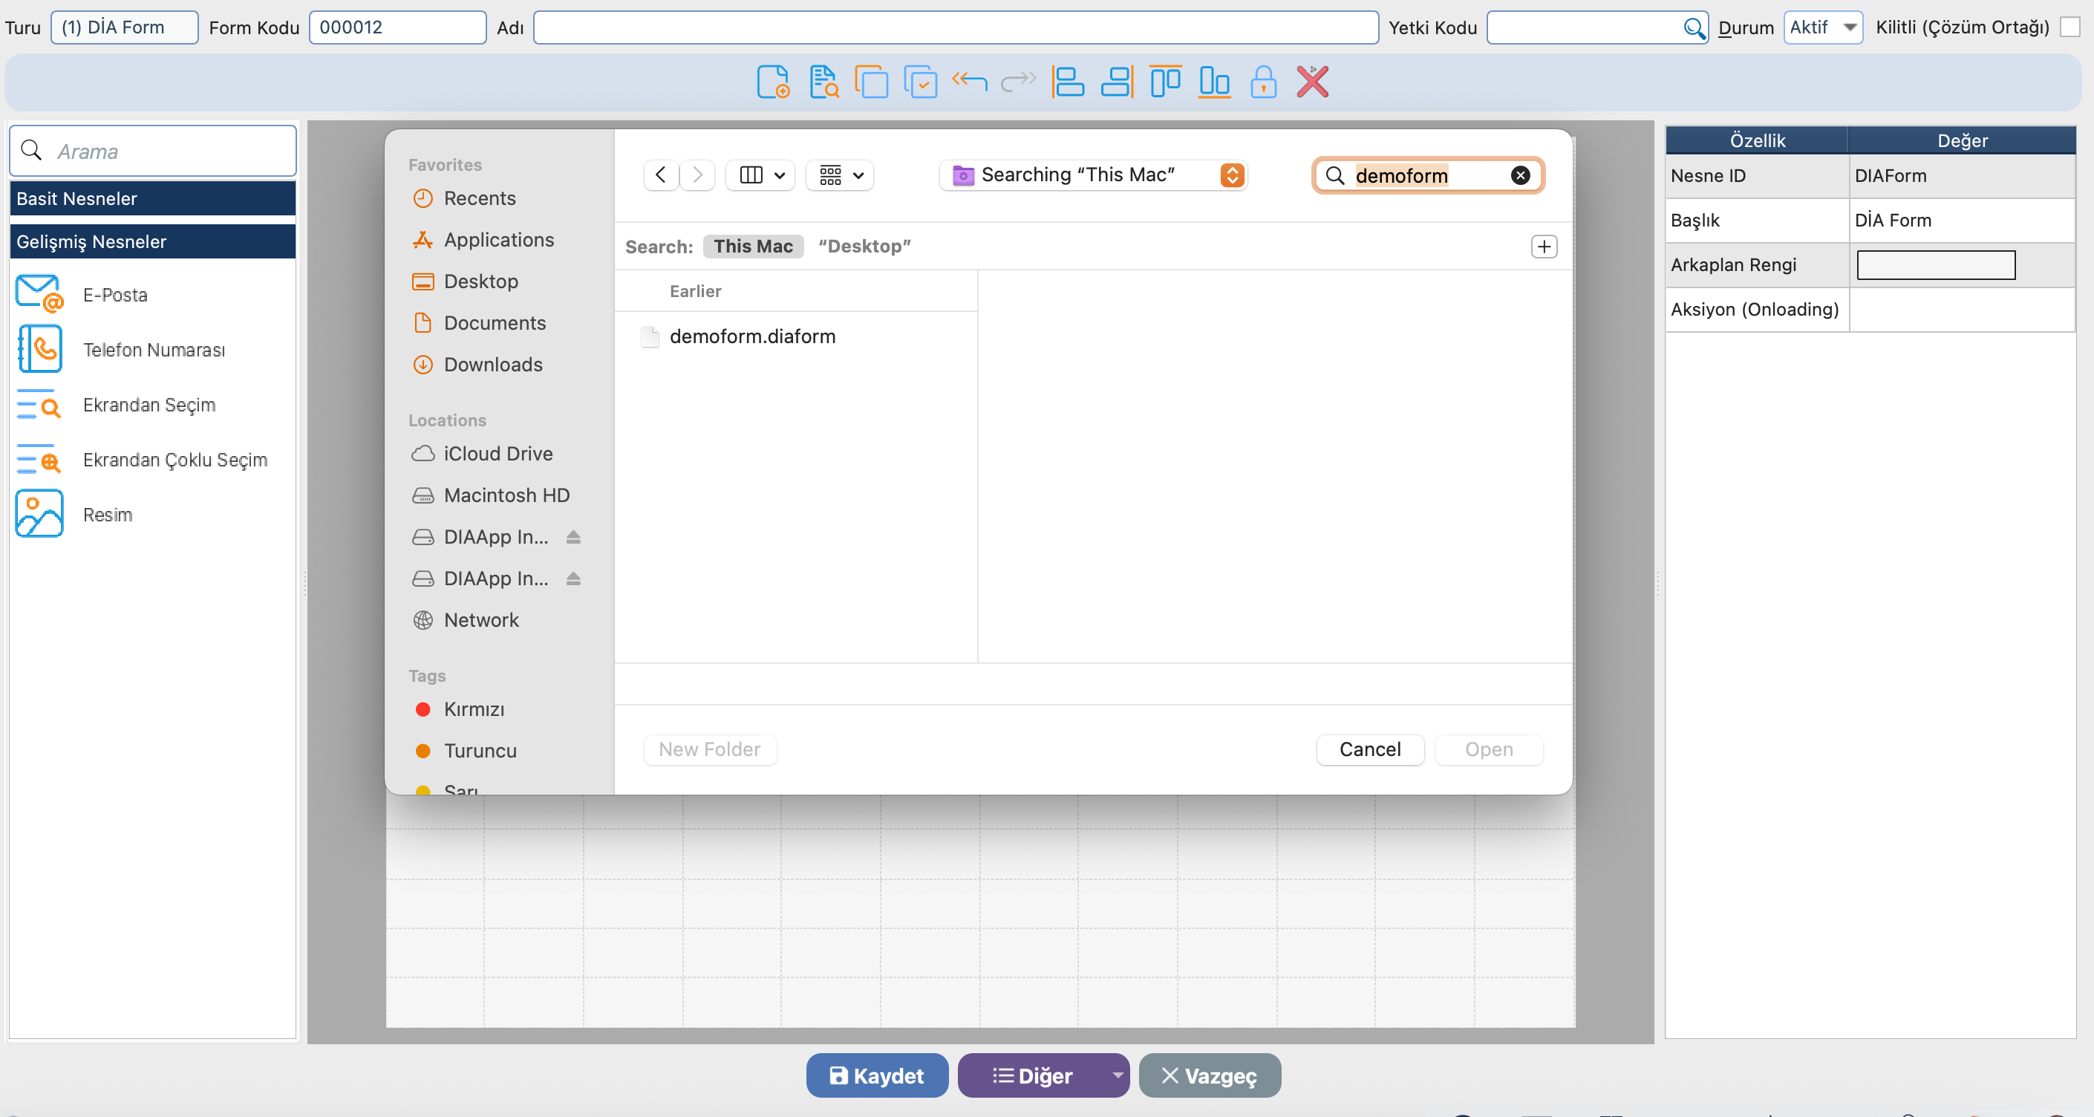Select the E-Posta object icon
The width and height of the screenshot is (2094, 1117).
pos(39,294)
